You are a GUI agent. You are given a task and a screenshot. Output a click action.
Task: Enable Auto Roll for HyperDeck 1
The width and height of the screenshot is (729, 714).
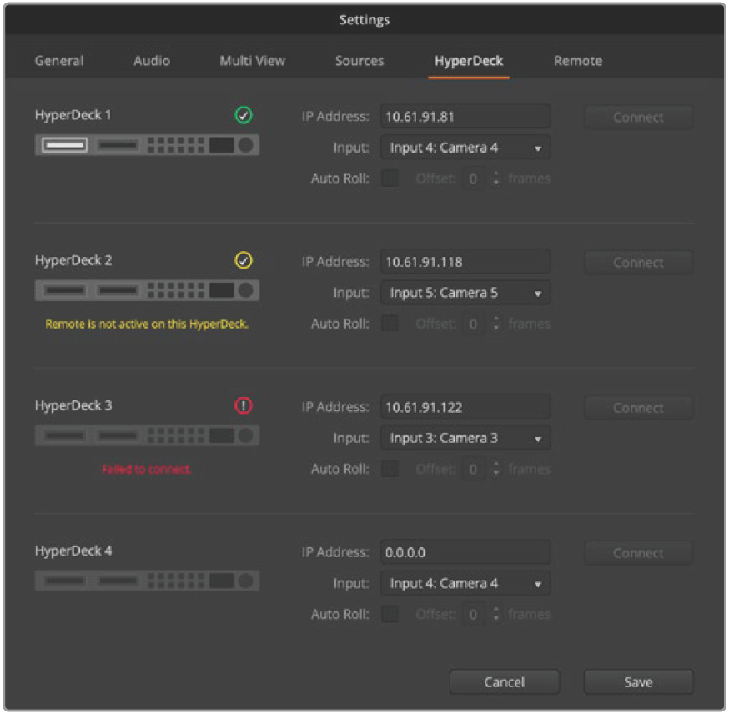point(390,178)
